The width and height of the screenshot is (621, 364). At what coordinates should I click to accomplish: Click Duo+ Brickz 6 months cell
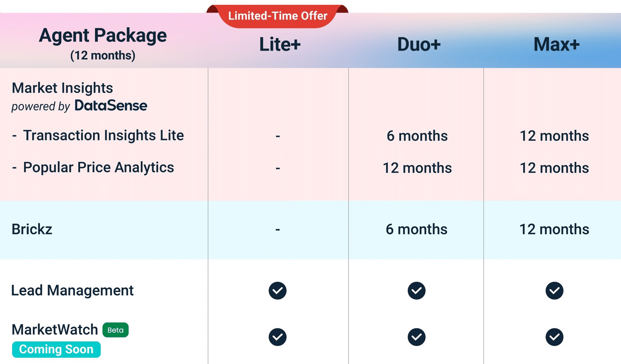pyautogui.click(x=416, y=230)
